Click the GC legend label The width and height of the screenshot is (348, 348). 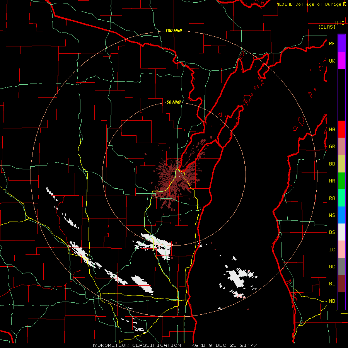[332, 267]
